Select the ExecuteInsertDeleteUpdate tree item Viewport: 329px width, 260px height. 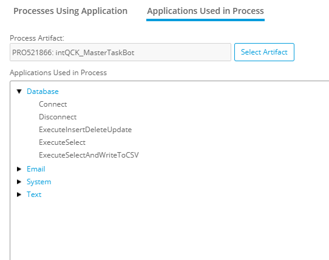tap(85, 130)
